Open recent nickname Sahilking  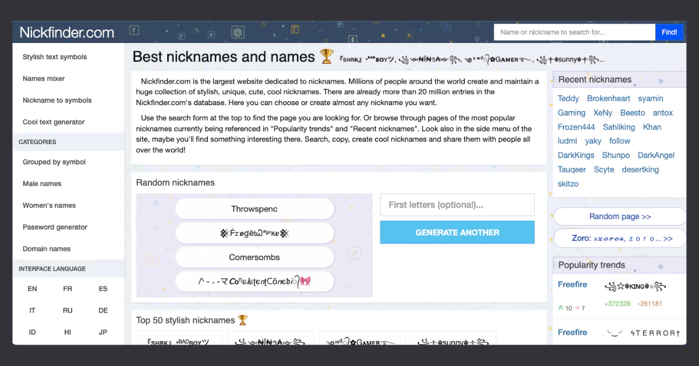[x=619, y=127]
